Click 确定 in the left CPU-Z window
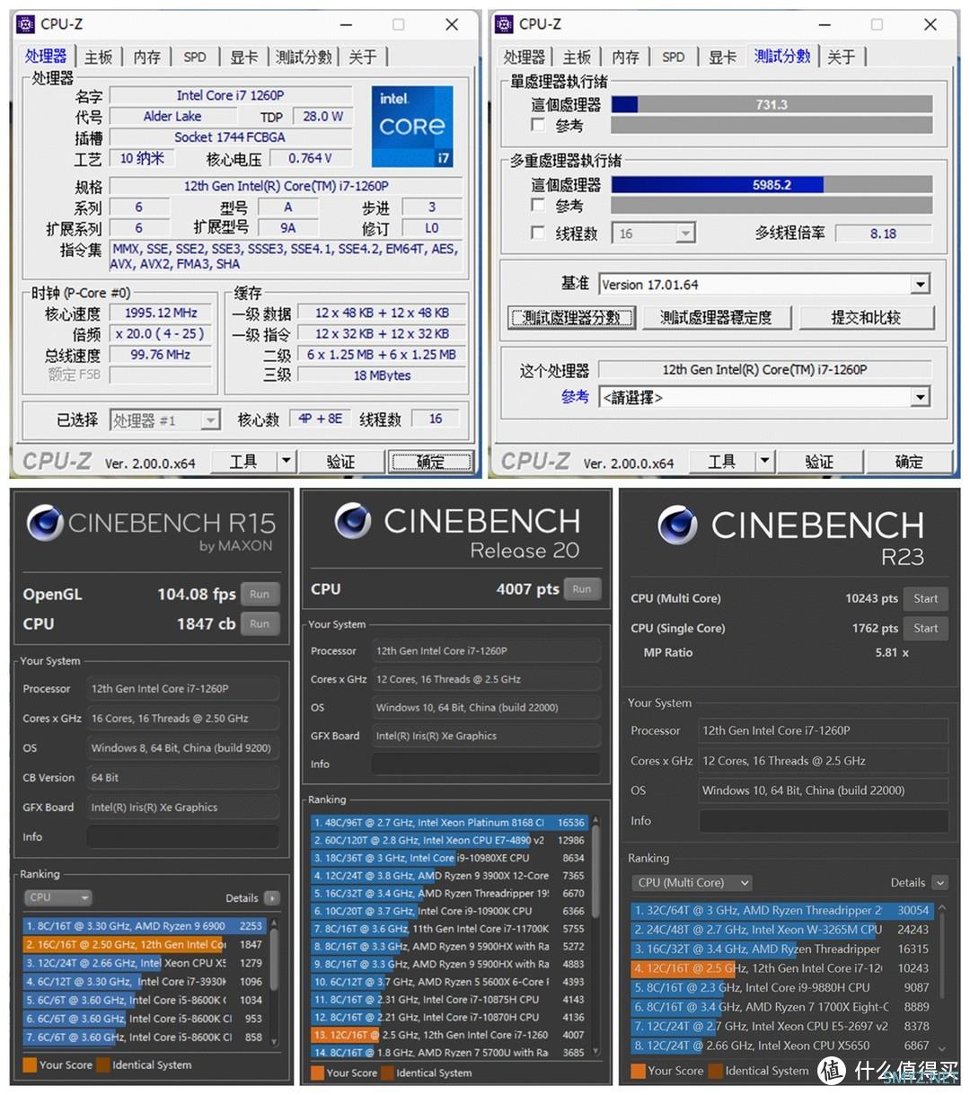This screenshot has width=970, height=1095. tap(430, 462)
